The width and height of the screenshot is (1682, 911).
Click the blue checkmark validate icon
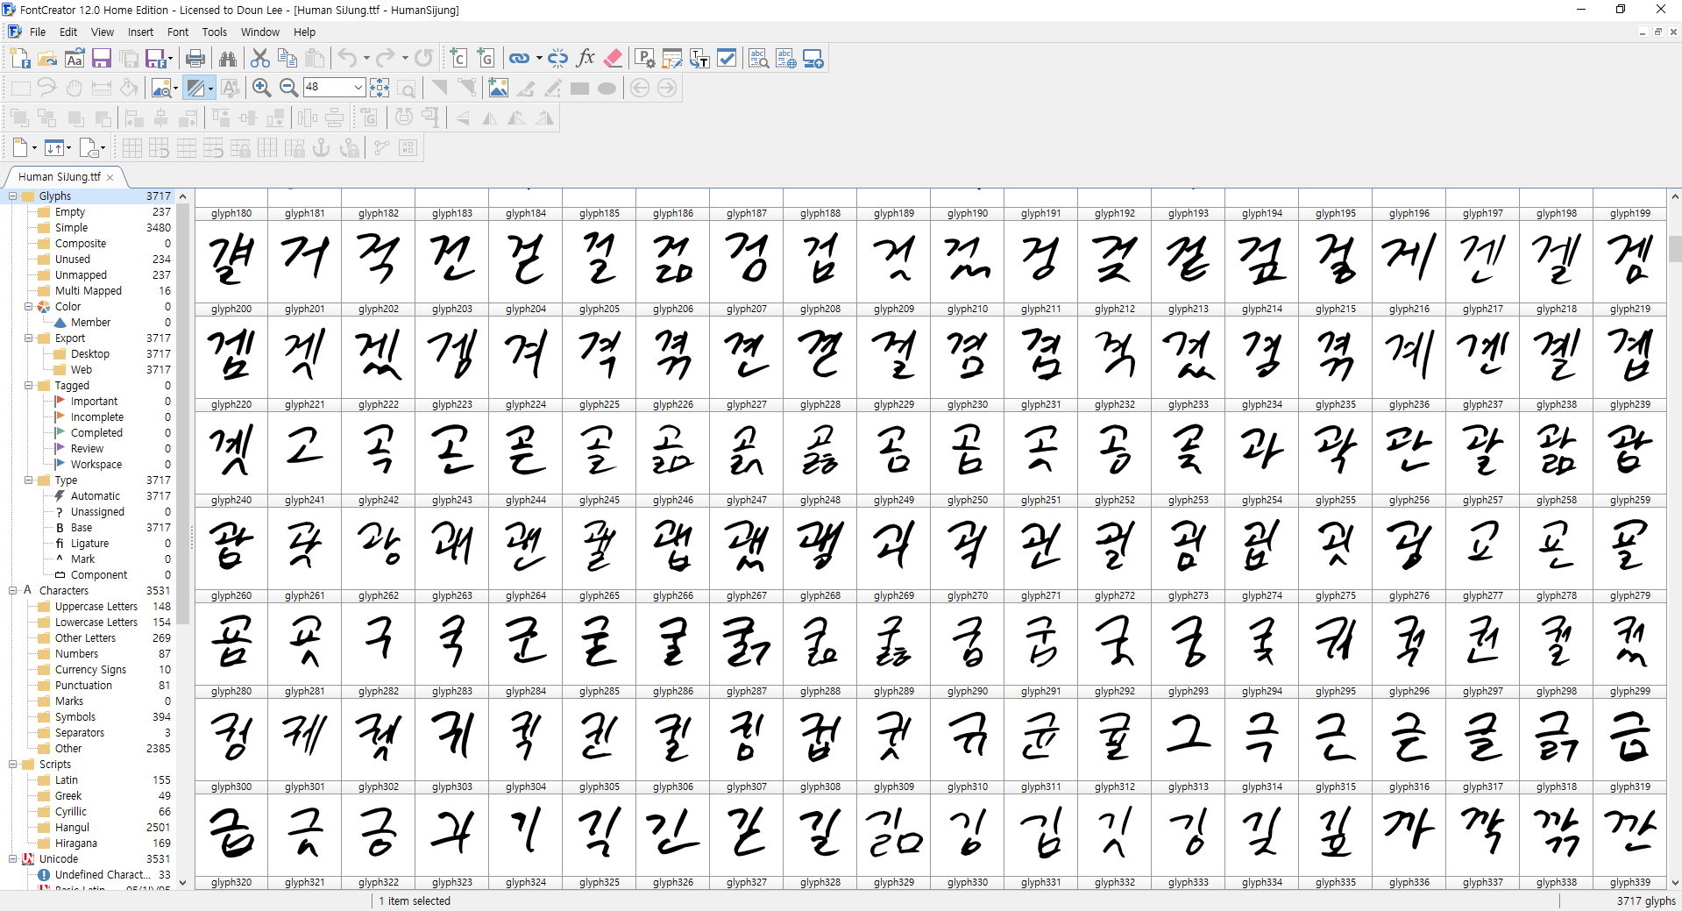click(x=727, y=59)
